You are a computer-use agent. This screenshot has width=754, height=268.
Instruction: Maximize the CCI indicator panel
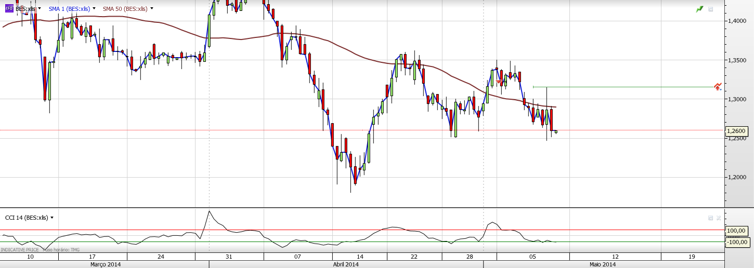pyautogui.click(x=710, y=218)
